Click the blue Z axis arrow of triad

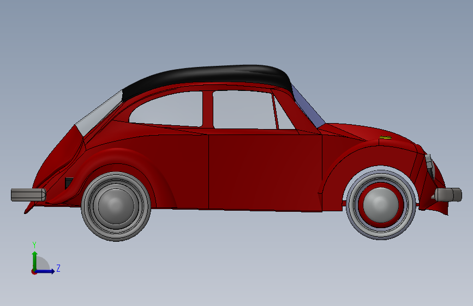[x=45, y=271]
